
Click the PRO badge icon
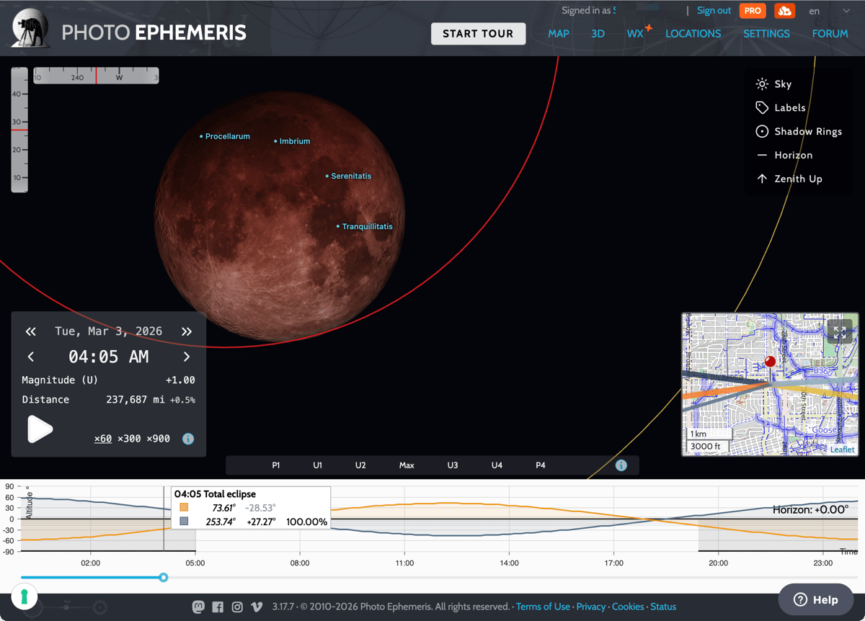point(753,11)
